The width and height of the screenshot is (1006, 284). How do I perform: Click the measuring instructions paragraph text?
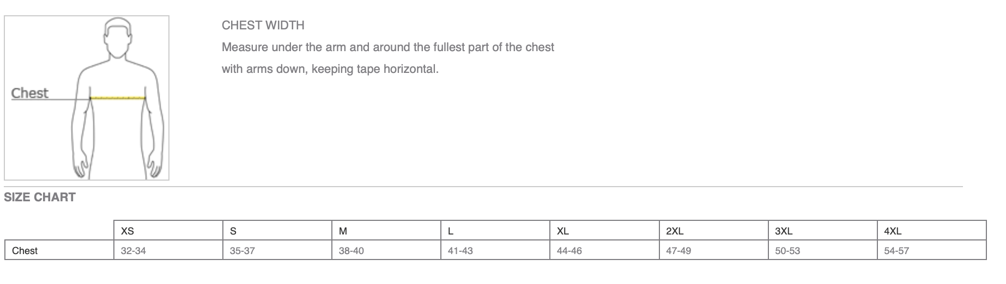click(388, 58)
